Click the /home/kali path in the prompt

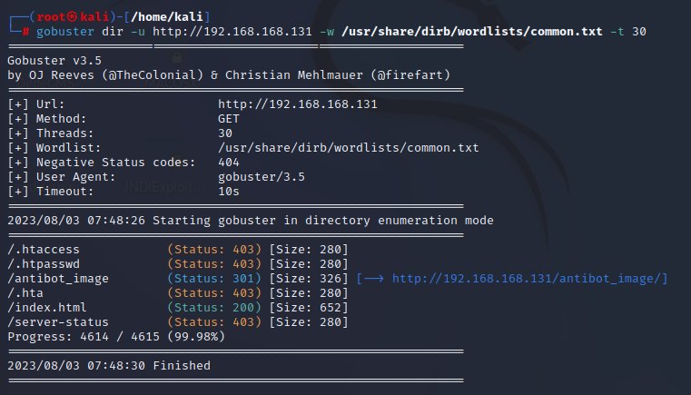tap(167, 16)
